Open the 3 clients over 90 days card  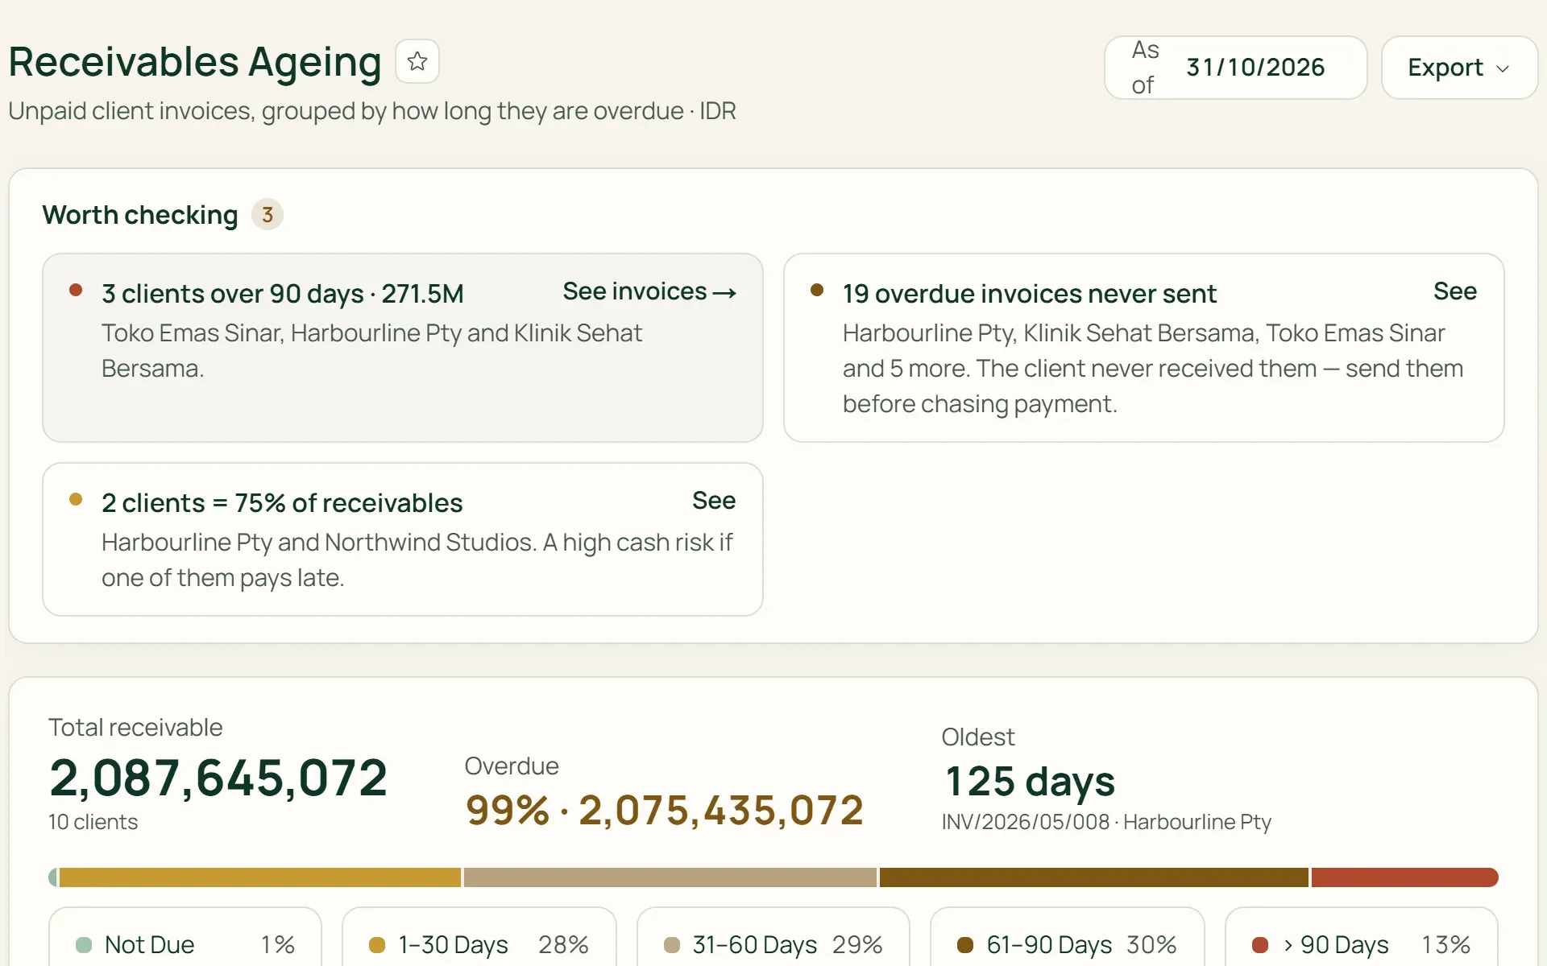point(403,348)
